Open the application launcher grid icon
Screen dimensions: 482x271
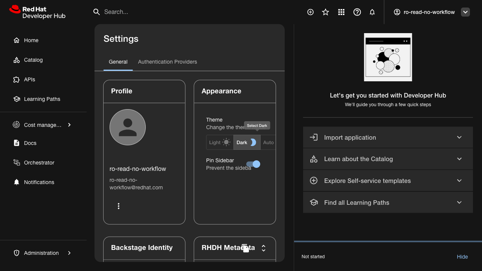341,12
